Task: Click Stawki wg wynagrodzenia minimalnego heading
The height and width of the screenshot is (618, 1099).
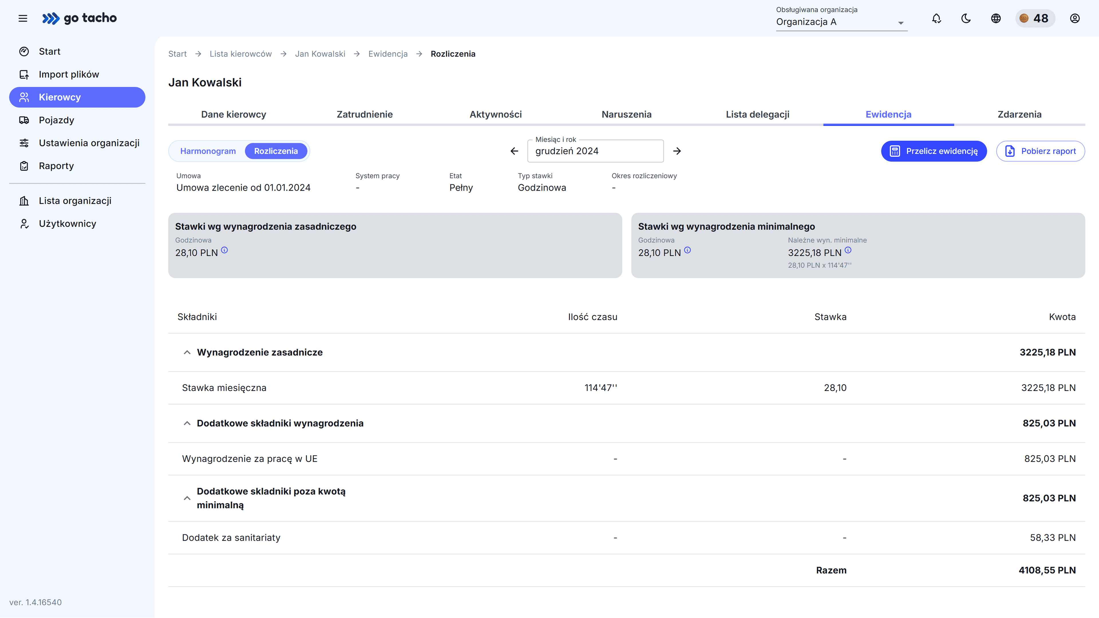Action: (726, 226)
